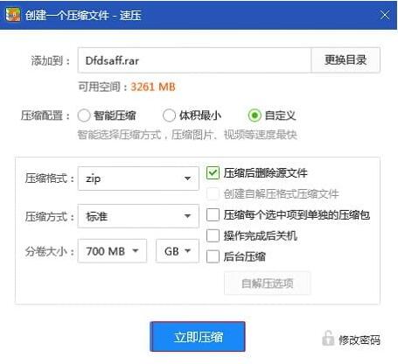Open the GB unit dropdown
This screenshot has width=398, height=364.
point(178,251)
